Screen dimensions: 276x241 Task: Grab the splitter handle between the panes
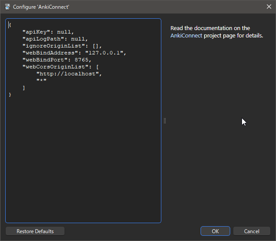click(165, 121)
